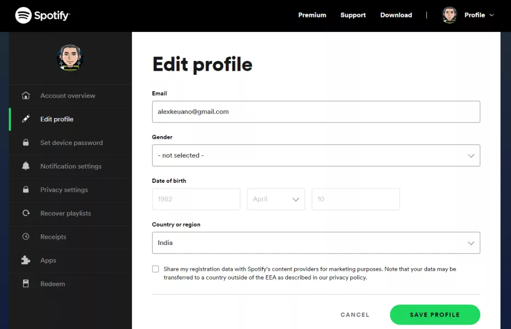Click the Spotify logo in the header
Viewport: 511px width, 329px height.
click(42, 15)
